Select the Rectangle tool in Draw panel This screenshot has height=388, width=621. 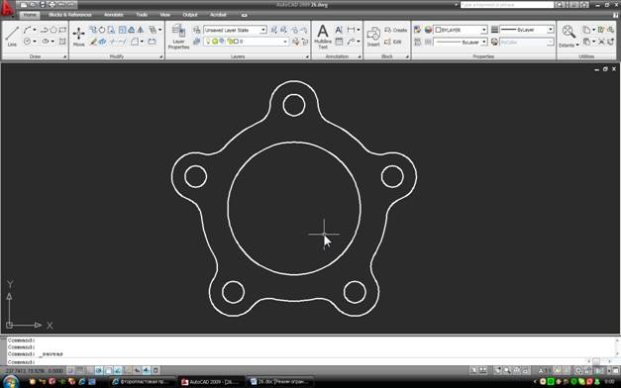click(x=62, y=30)
